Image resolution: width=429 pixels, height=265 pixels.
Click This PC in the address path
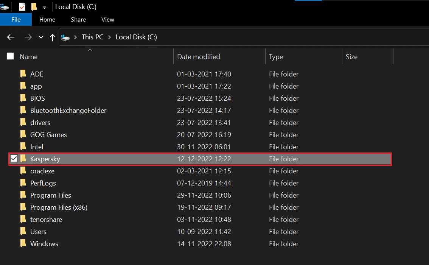point(92,37)
